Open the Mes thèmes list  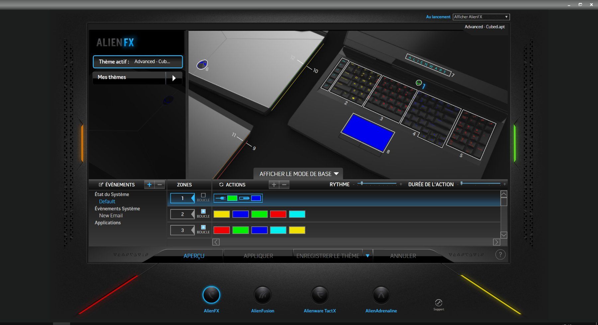[129, 78]
